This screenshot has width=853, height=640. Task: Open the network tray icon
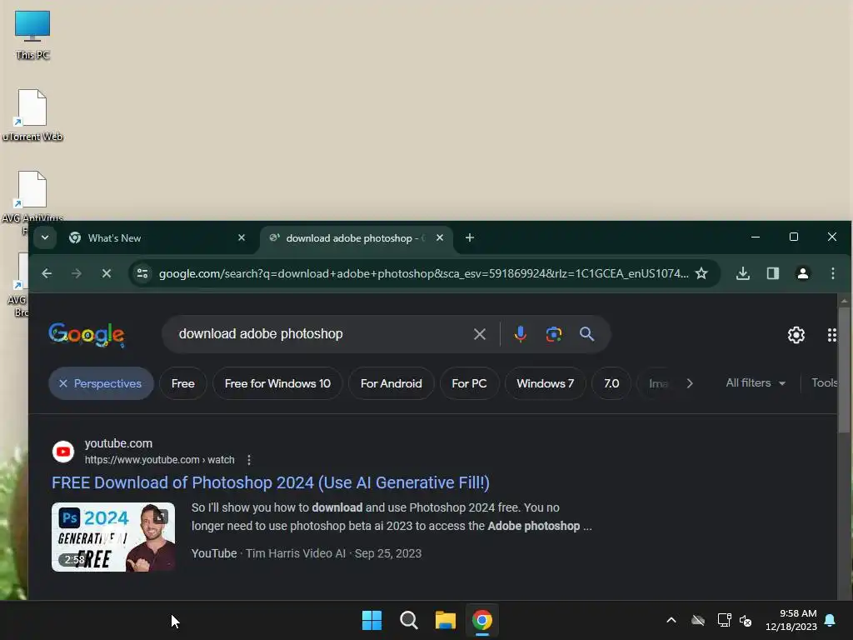point(724,620)
